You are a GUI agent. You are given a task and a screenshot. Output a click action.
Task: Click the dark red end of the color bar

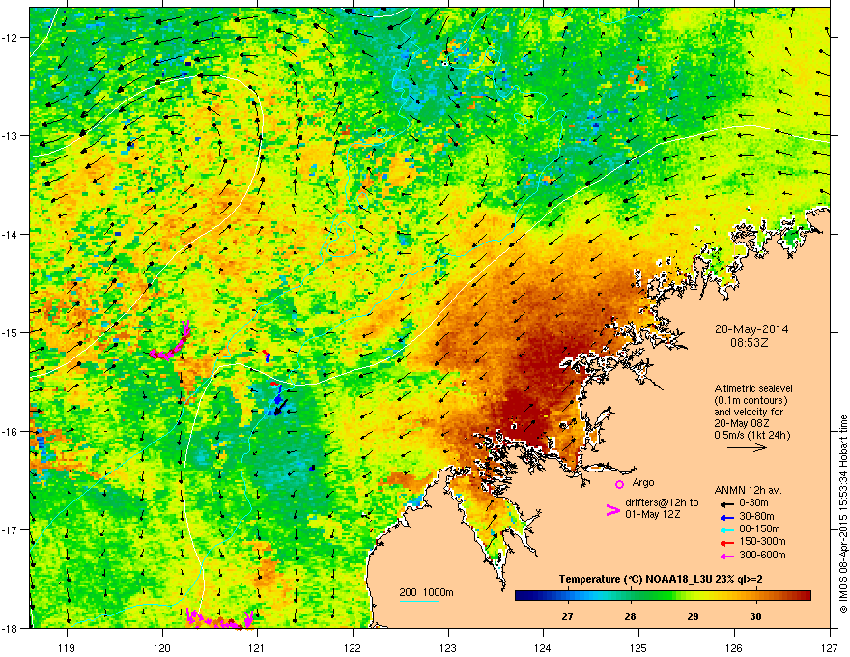point(805,596)
